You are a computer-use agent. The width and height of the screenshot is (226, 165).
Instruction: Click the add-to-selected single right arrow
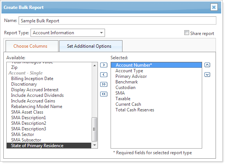[104, 65]
